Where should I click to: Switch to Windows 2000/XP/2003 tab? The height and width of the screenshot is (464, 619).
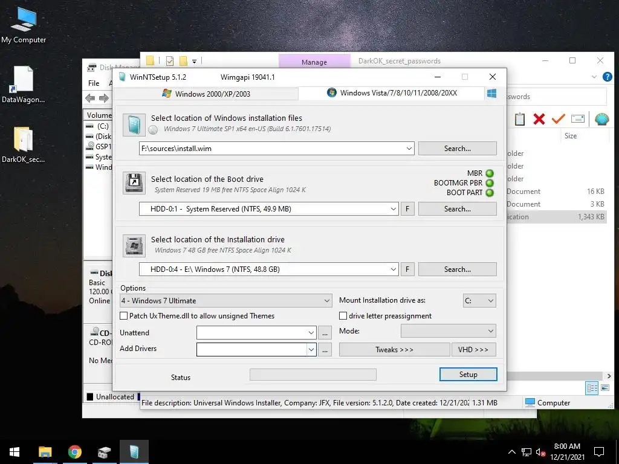pyautogui.click(x=206, y=94)
